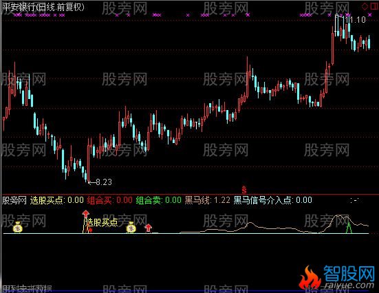Click the red dot below 选股买点 label
The height and width of the screenshot is (293, 379).
(x=90, y=230)
